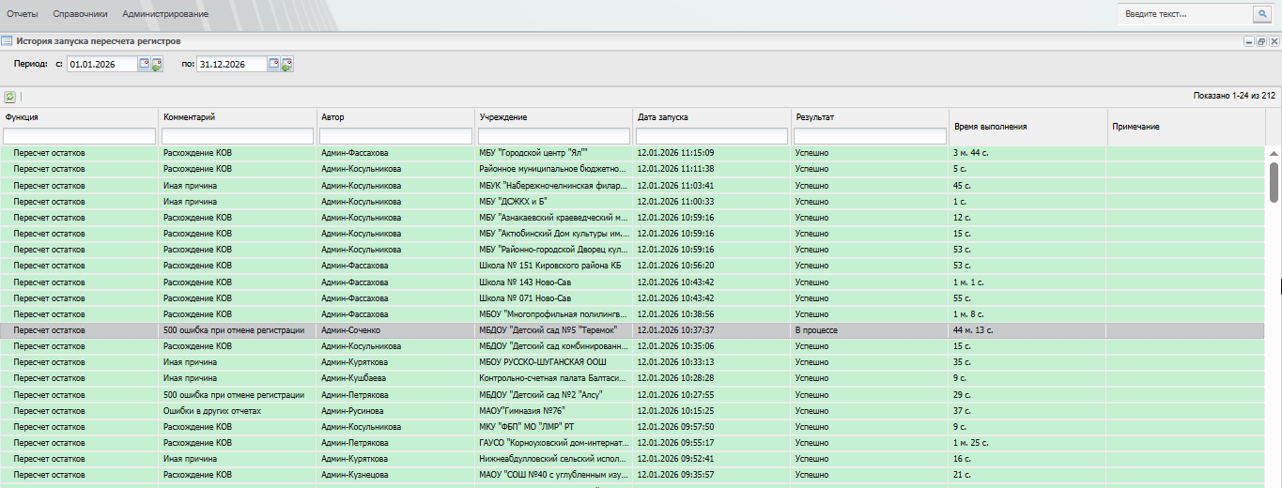Click duration cell 1 м. 25 с.

tap(970, 443)
